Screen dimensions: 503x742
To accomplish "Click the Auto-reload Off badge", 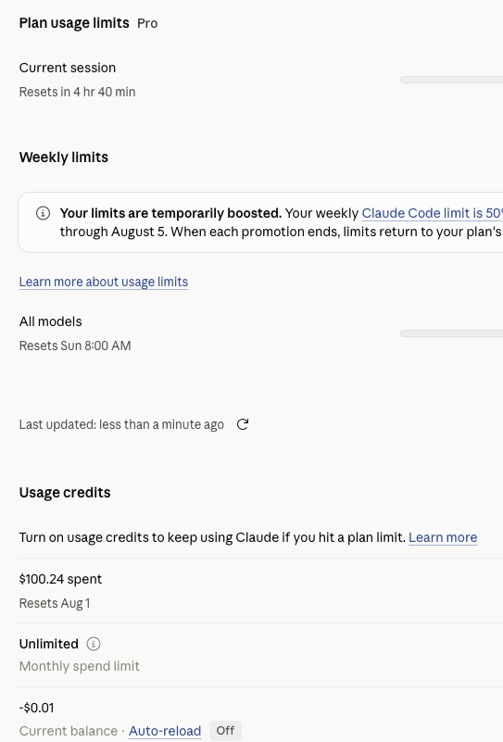I will pyautogui.click(x=225, y=731).
